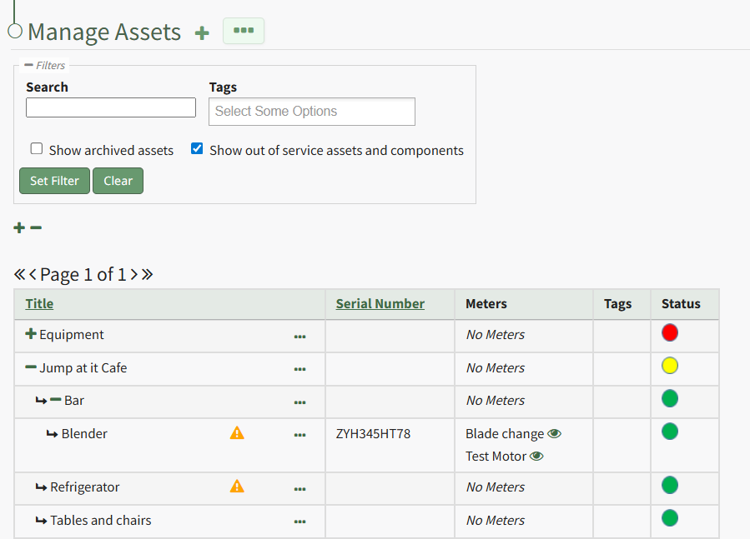Viewport: 750px width, 539px height.
Task: Click the plus icon beside Manage Assets
Action: (202, 33)
